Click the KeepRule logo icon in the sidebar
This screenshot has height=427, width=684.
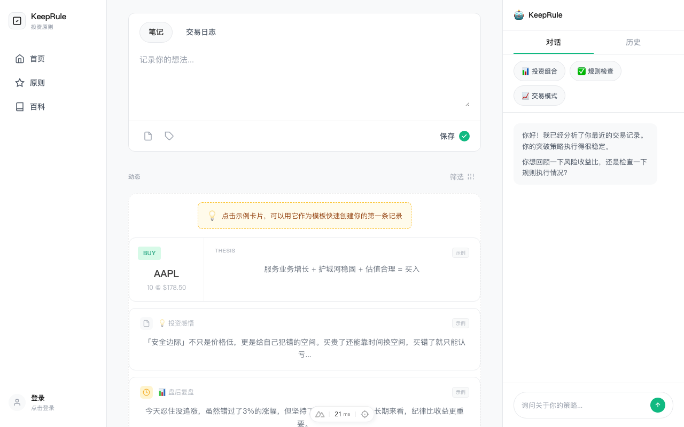(17, 21)
